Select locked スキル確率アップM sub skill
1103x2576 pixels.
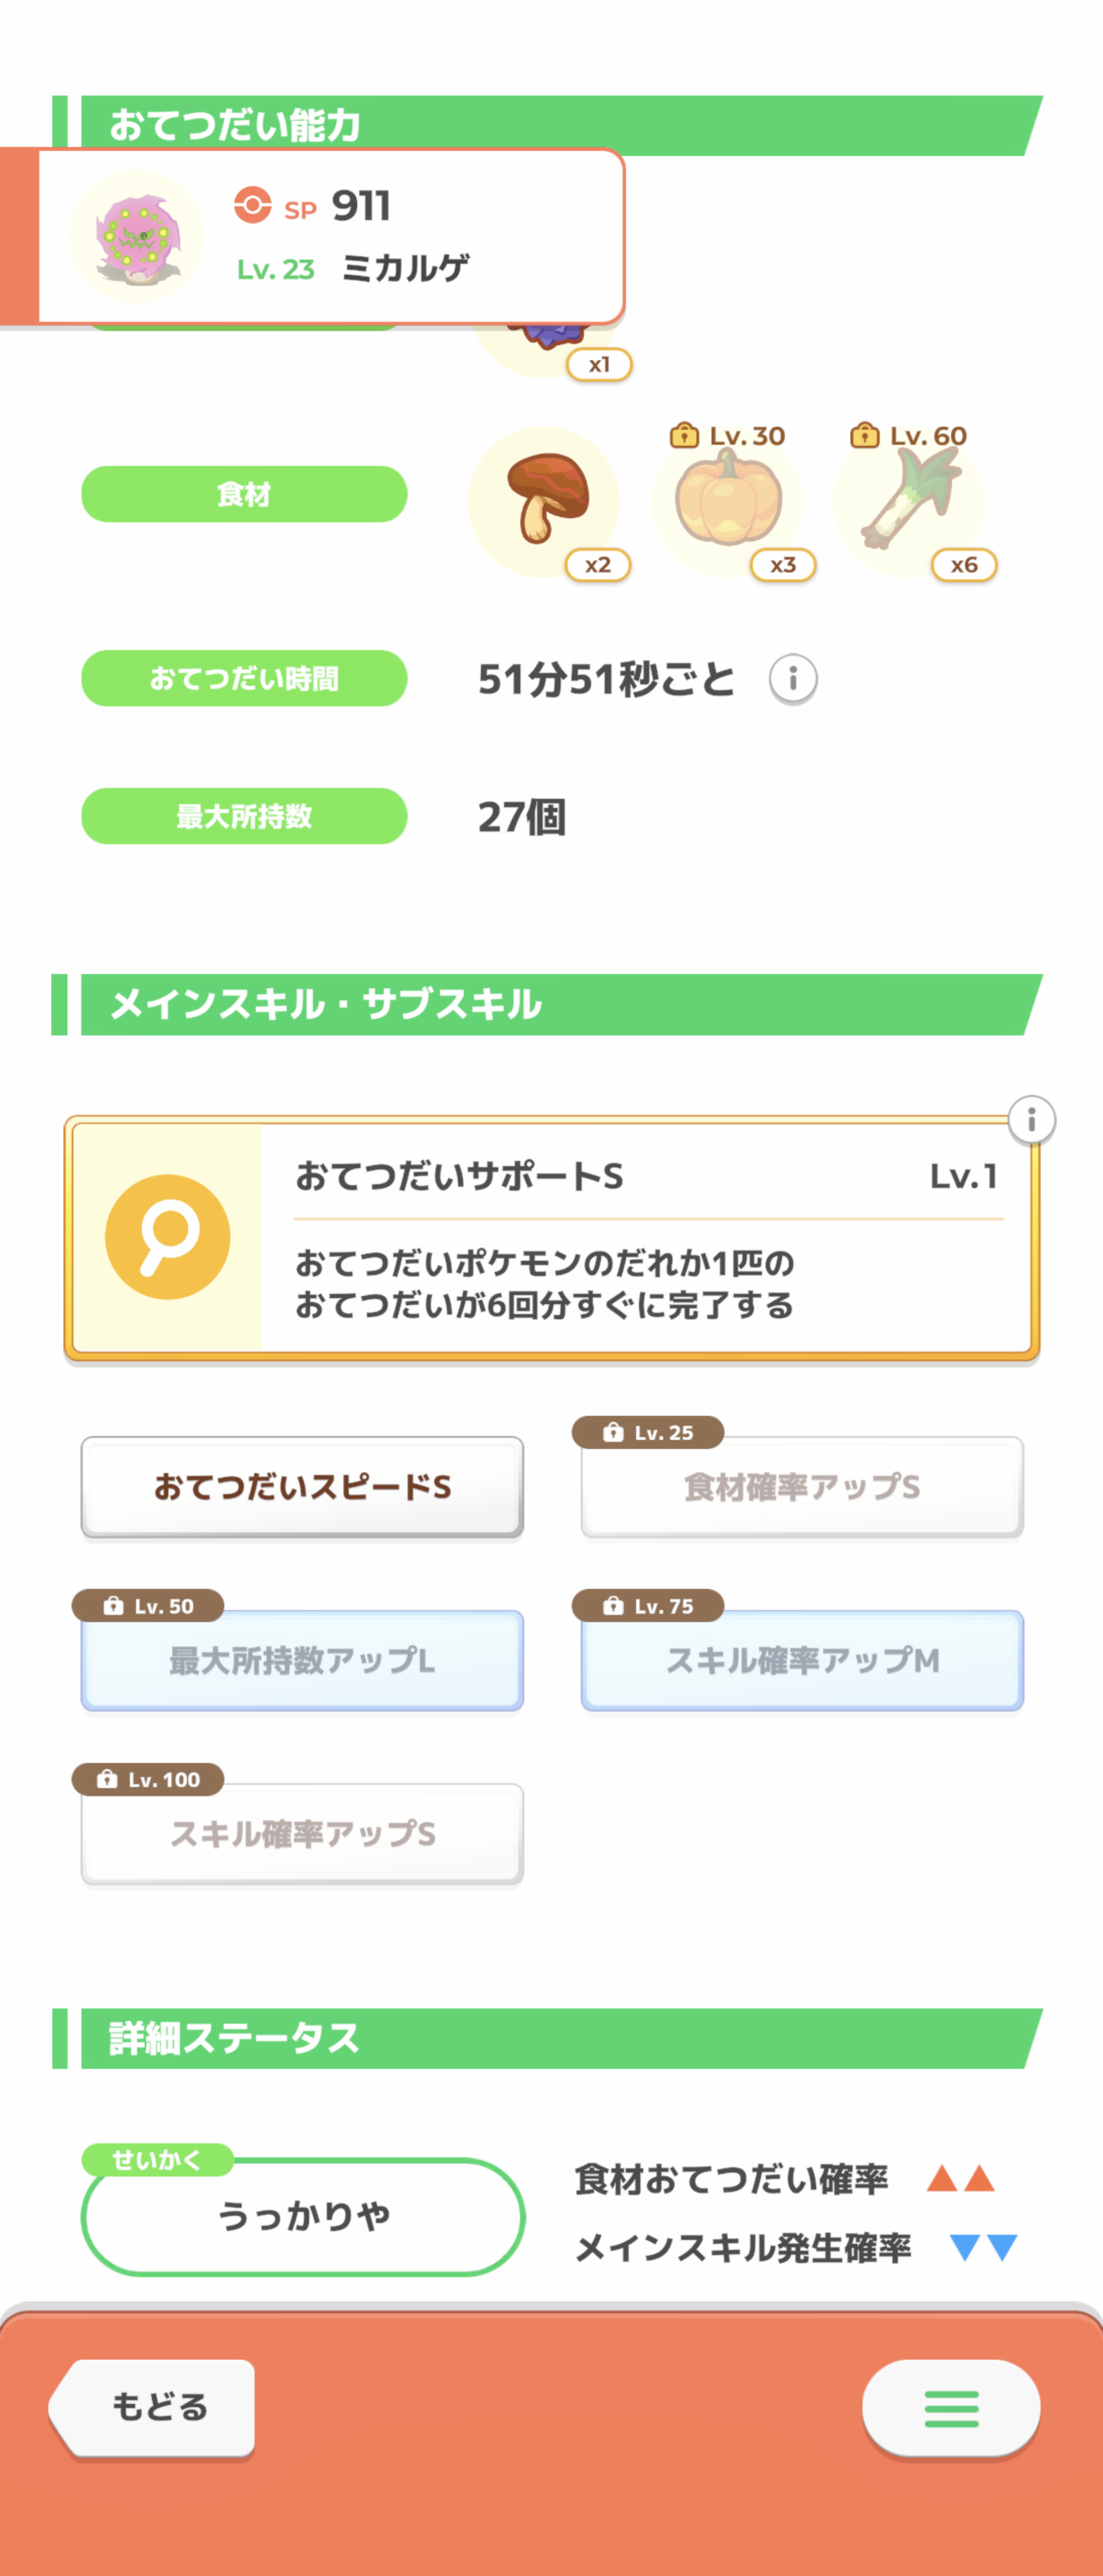(802, 1660)
